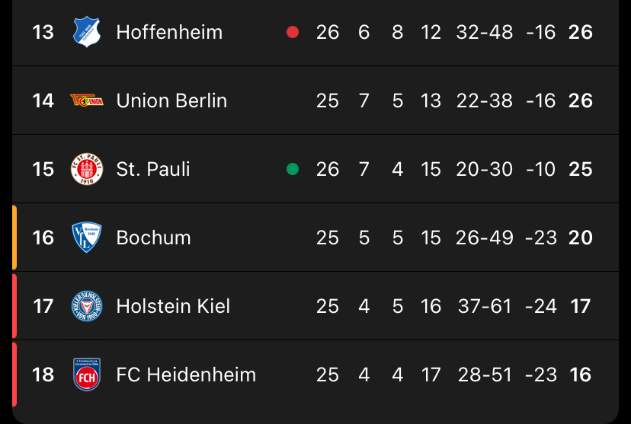Tap FC Heidenheim's points total of 16
Image resolution: width=631 pixels, height=424 pixels.
581,375
